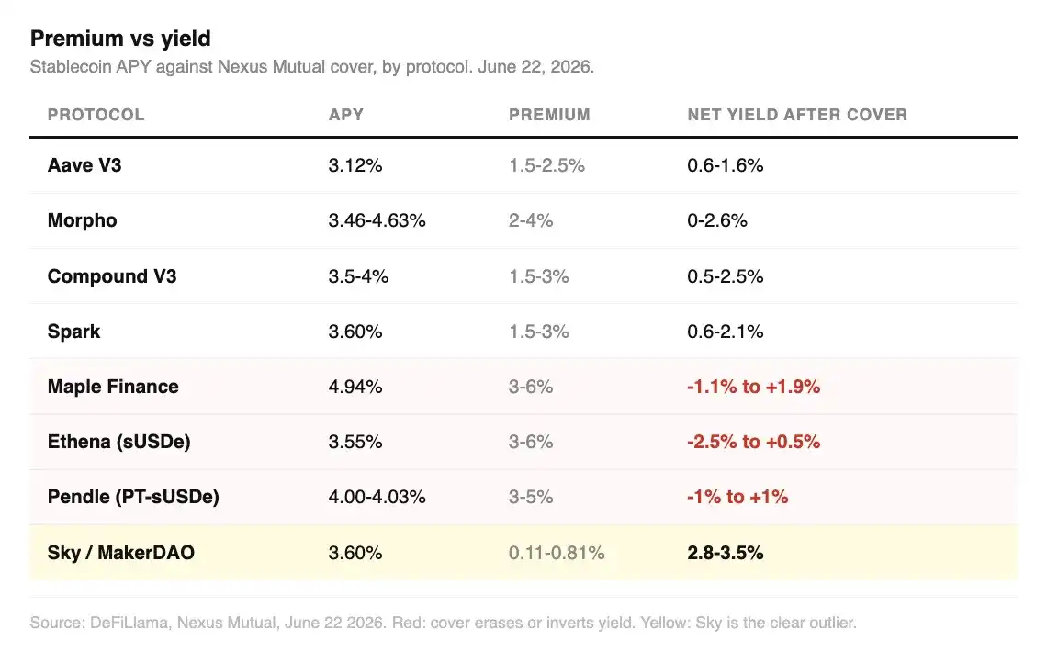
Task: Click the Premium vs yield title
Action: [120, 39]
